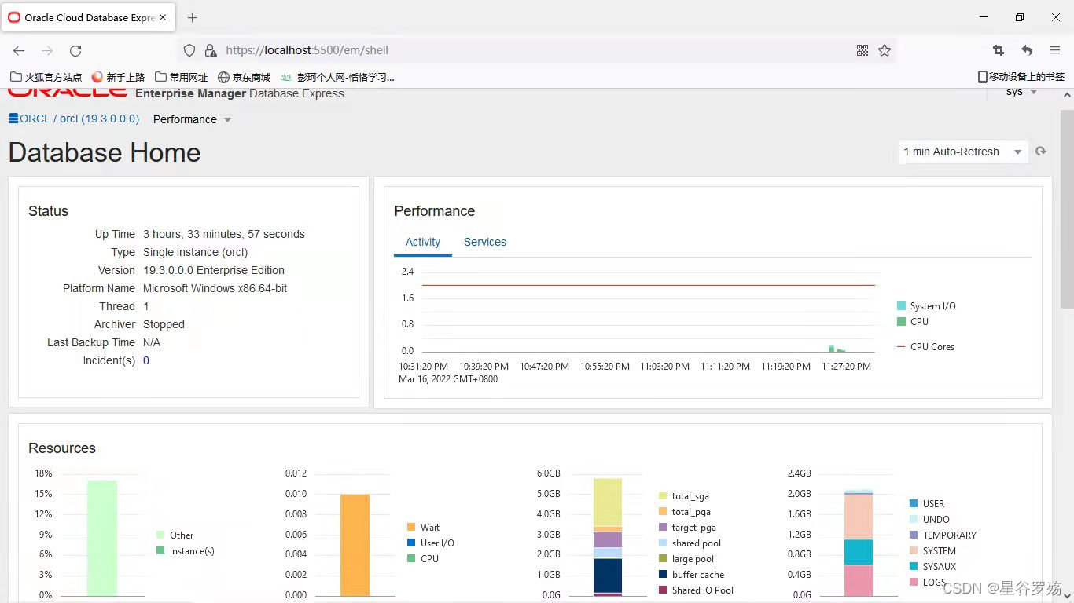This screenshot has height=603, width=1074.
Task: Click the Wait legend swatch
Action: (x=411, y=528)
